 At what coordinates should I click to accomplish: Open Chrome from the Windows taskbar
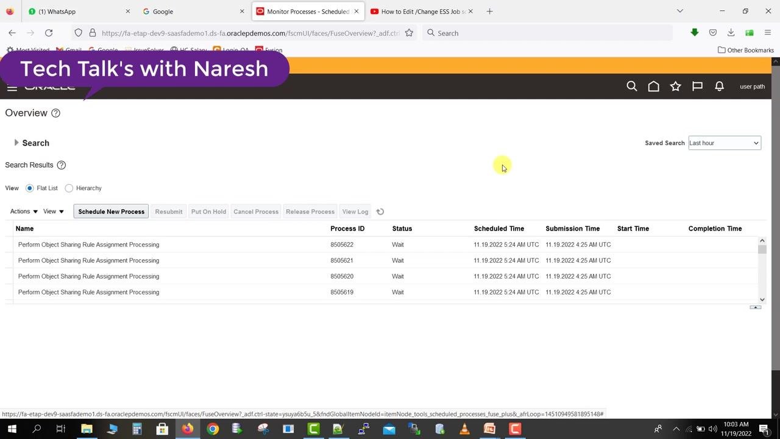pos(213,429)
